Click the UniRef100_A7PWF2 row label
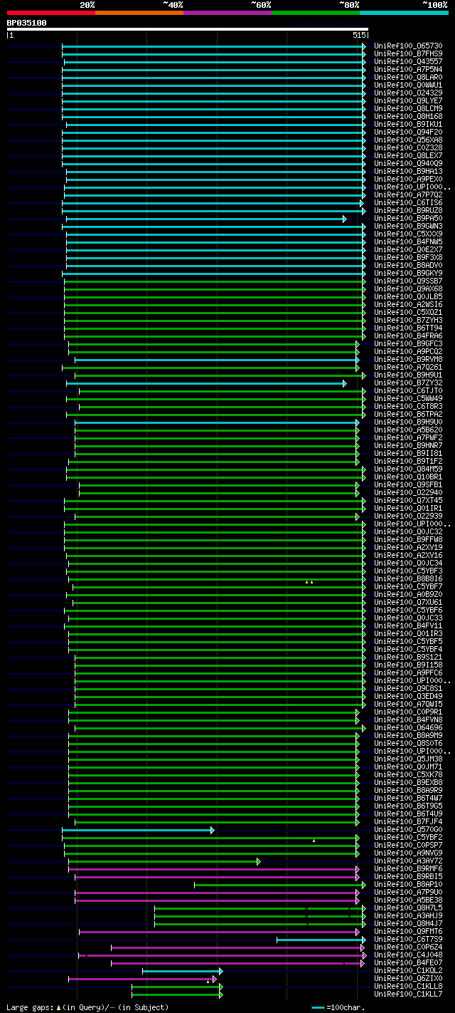Screen dimensions: 455x1013 coord(408,438)
